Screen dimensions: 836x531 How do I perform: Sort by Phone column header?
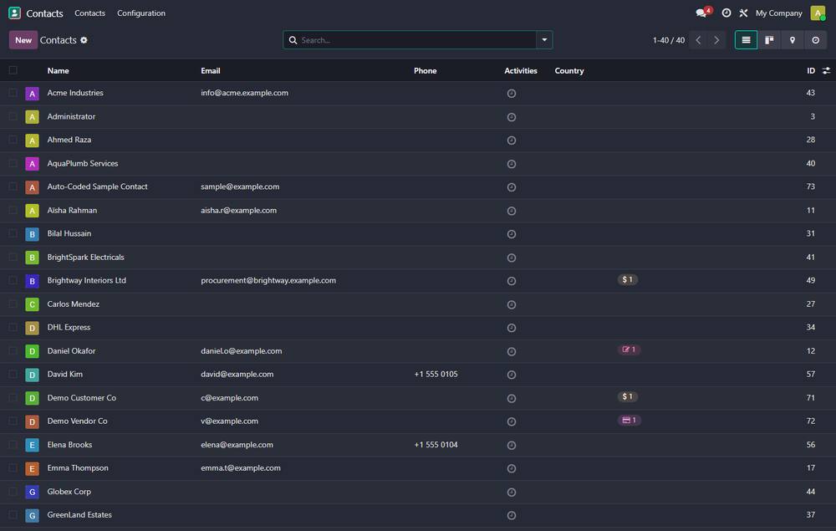tap(425, 70)
